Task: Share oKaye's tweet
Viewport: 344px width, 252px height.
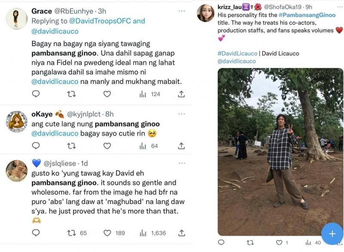Action: click(x=181, y=146)
